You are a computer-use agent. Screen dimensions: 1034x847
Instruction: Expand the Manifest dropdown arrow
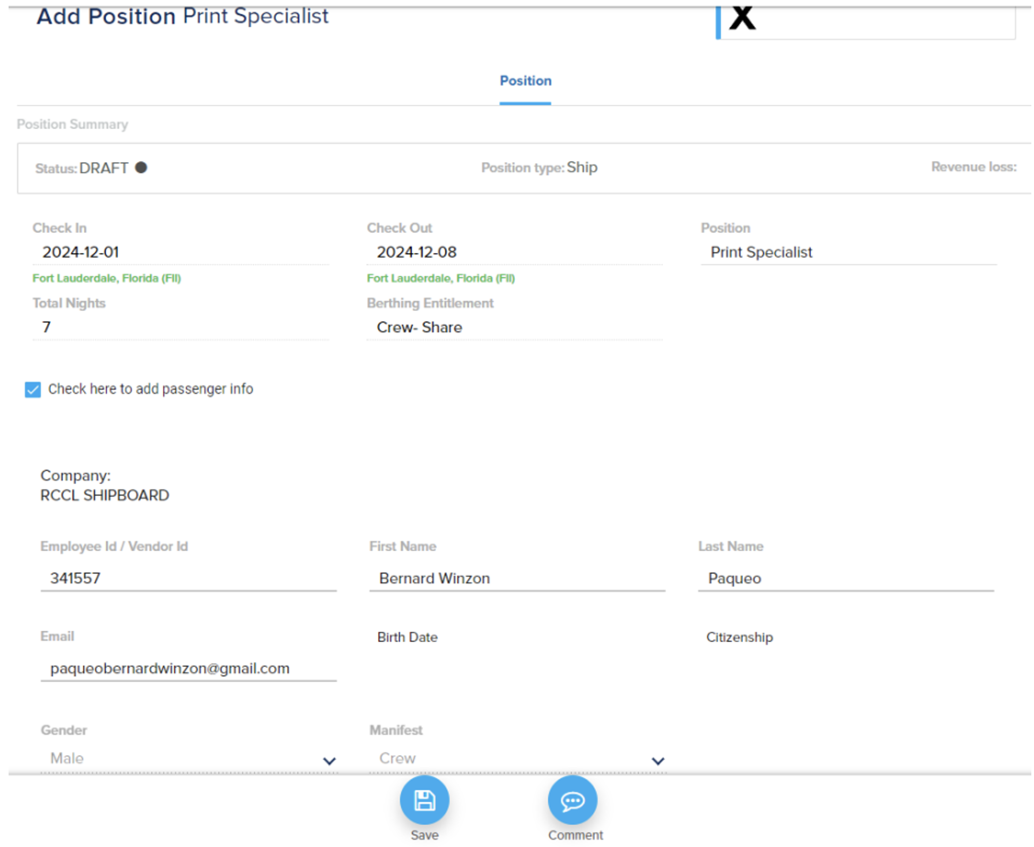(x=658, y=761)
